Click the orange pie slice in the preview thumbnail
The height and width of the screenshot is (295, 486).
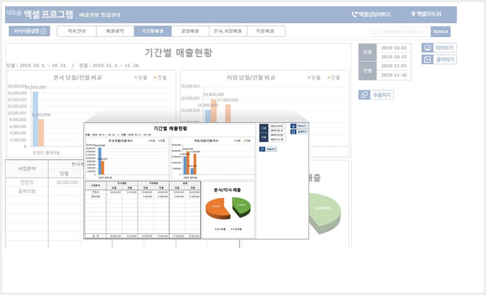218,208
